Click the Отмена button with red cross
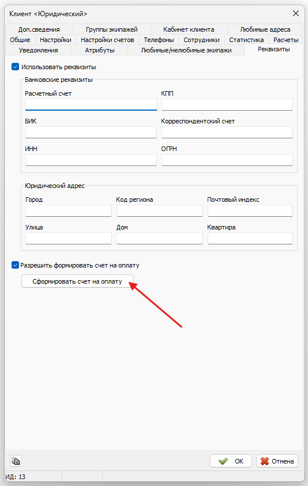This screenshot has width=308, height=486. [x=277, y=461]
